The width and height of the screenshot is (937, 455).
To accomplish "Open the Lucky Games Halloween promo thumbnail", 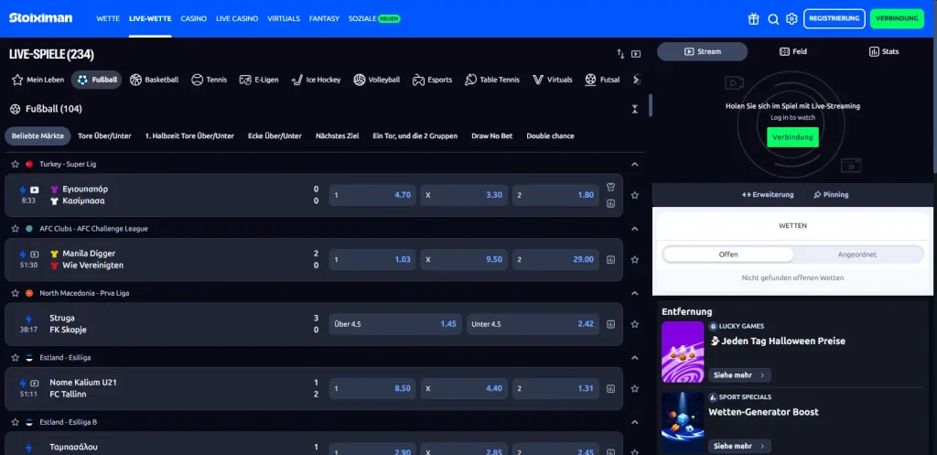I will point(683,352).
